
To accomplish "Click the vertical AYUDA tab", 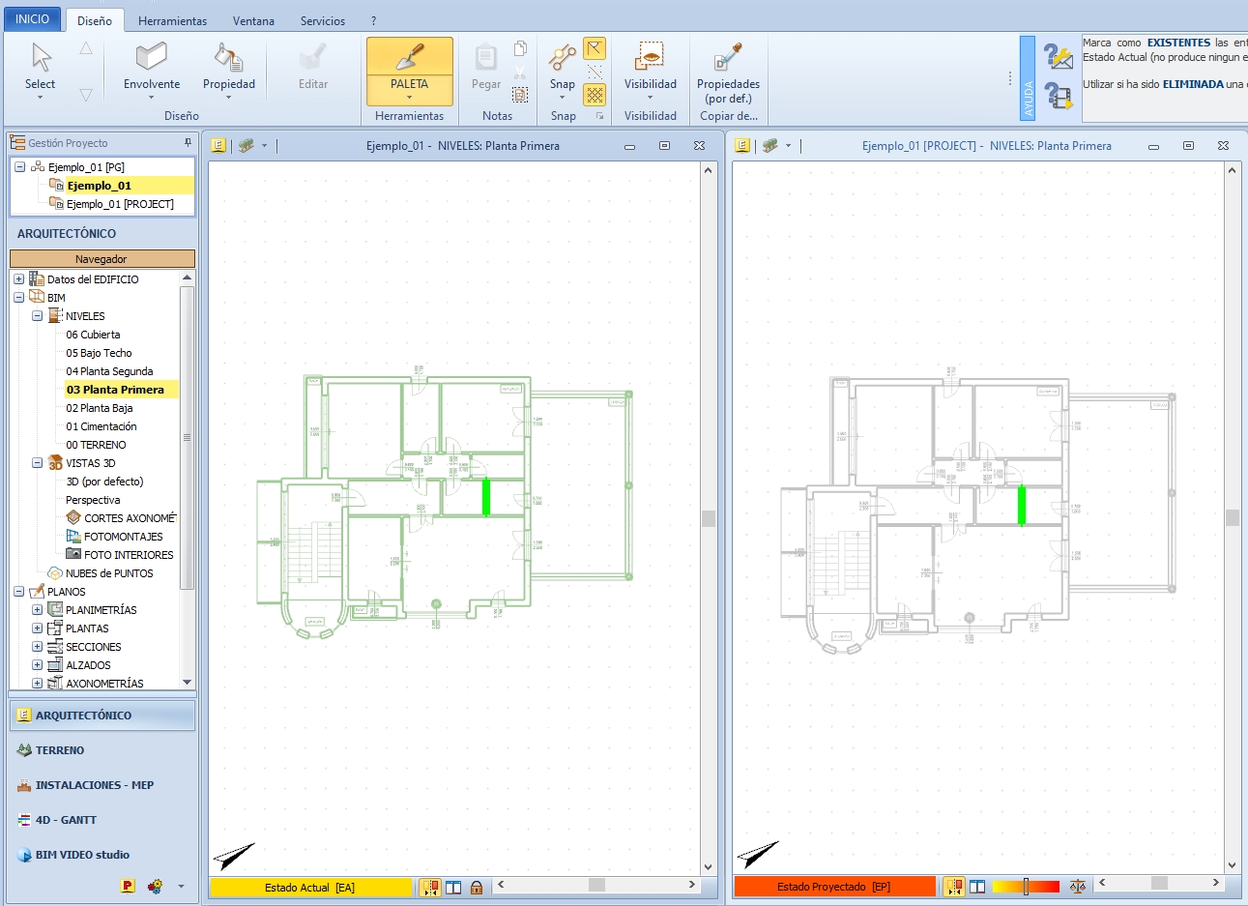I will (x=1028, y=78).
